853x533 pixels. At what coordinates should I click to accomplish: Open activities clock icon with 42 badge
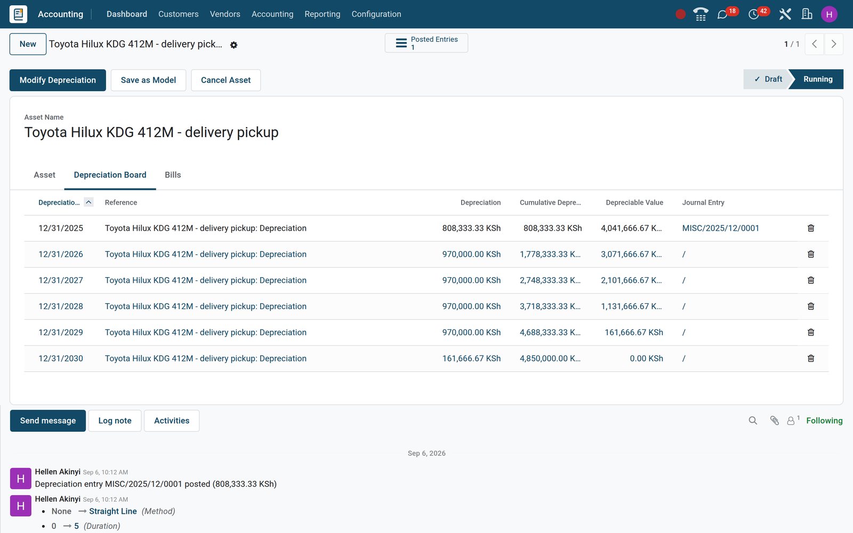click(754, 14)
